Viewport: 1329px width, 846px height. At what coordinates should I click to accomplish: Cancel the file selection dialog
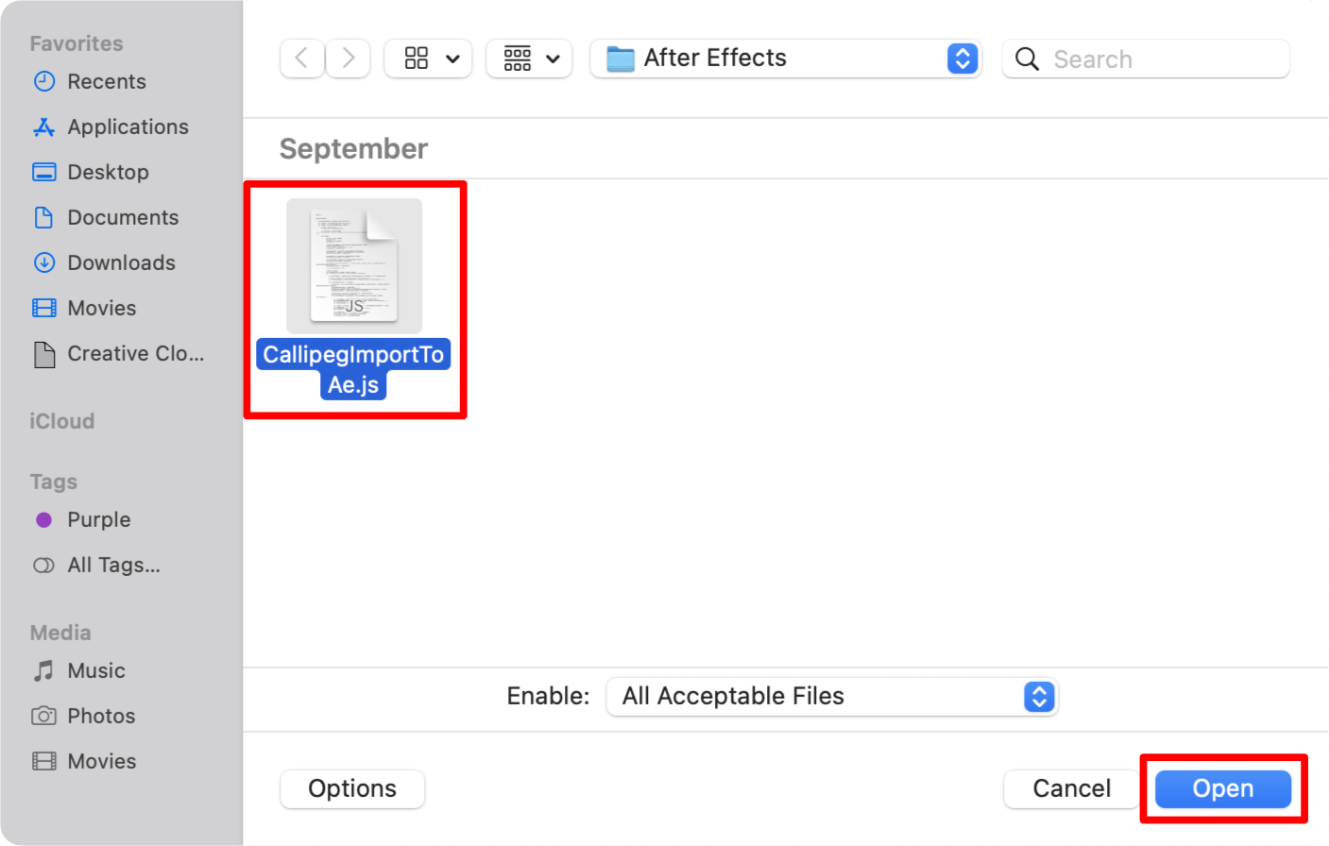[1071, 788]
